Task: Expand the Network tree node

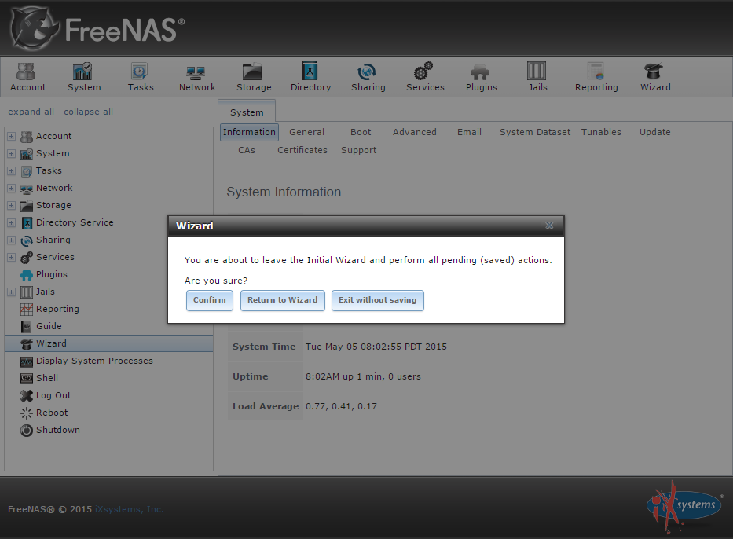Action: coord(12,189)
